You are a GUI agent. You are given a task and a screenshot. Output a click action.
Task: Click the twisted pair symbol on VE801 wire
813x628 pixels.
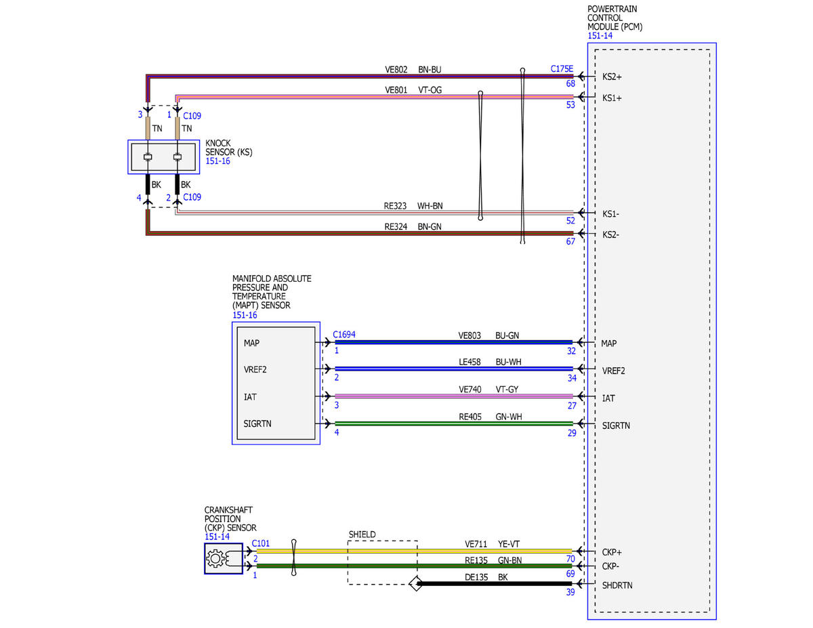480,156
